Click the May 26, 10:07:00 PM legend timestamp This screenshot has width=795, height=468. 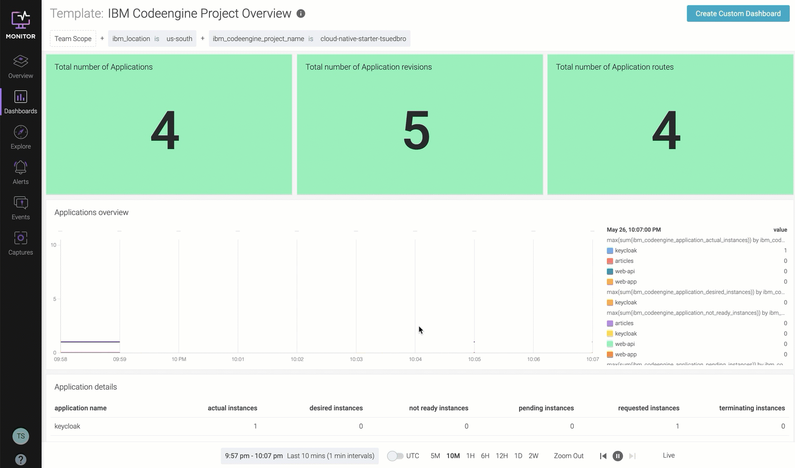(x=634, y=230)
